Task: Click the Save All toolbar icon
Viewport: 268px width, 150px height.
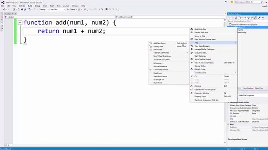Action: (25, 10)
